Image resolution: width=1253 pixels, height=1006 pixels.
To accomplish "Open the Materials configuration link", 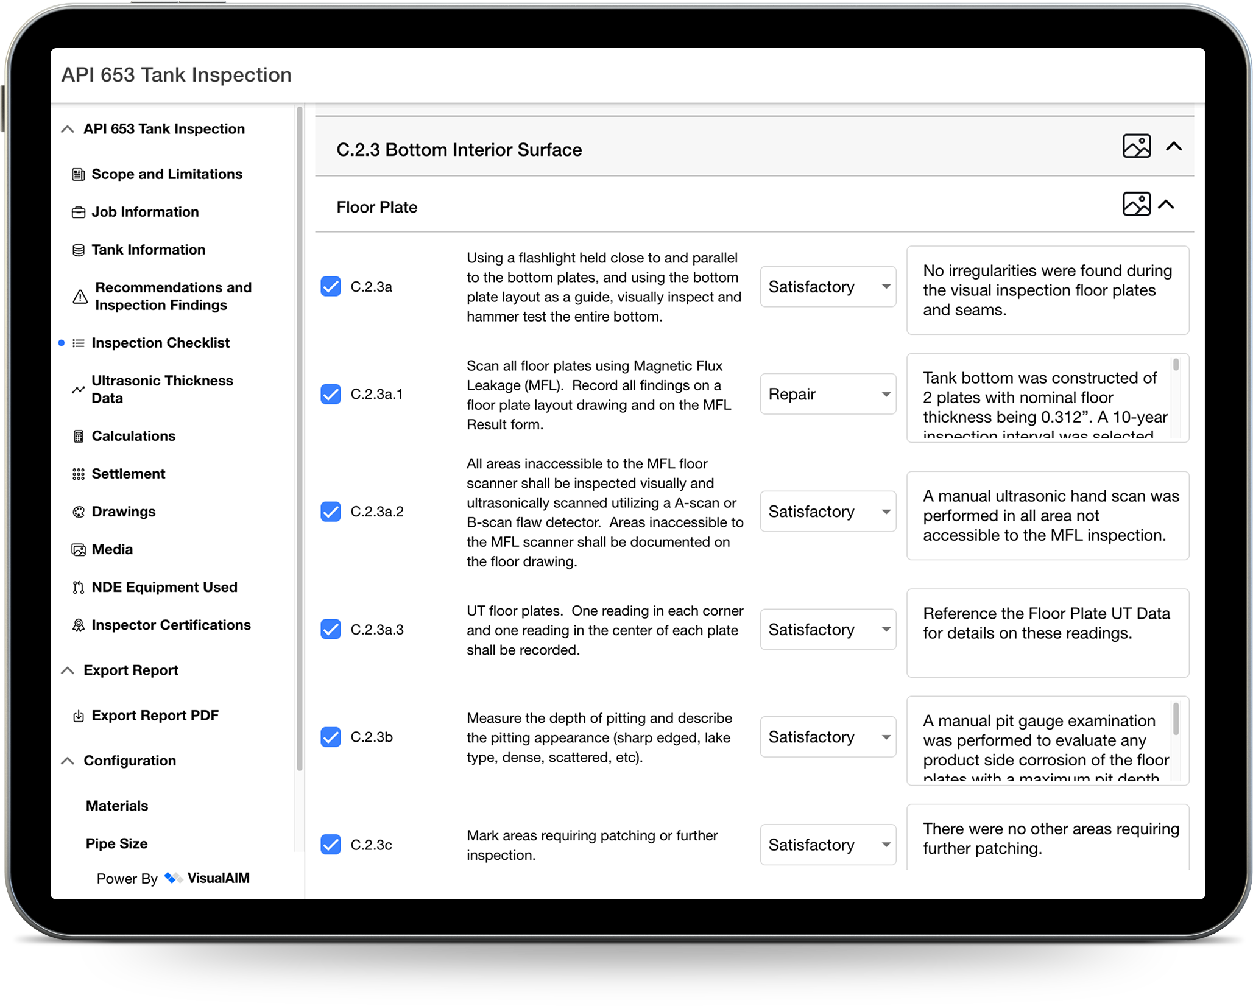I will (117, 806).
